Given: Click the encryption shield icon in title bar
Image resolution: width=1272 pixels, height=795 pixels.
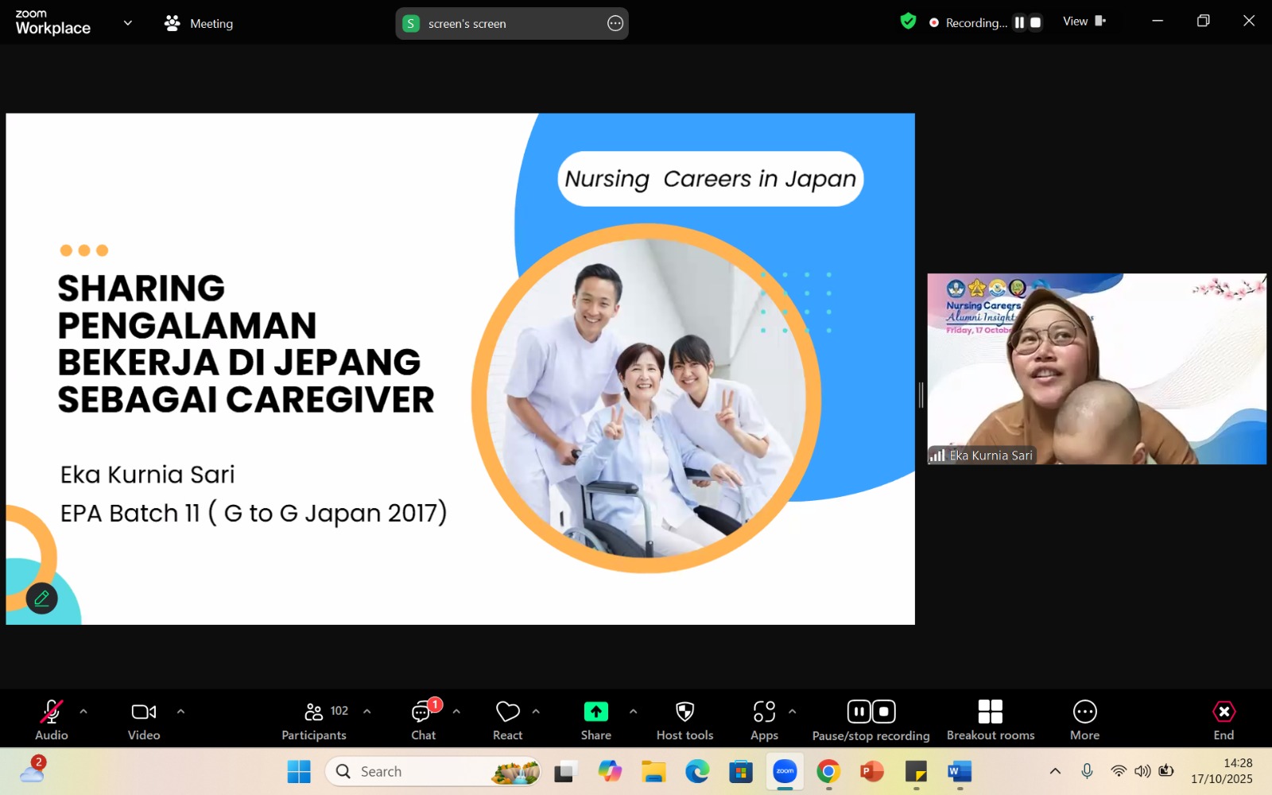Looking at the screenshot, I should (x=908, y=21).
